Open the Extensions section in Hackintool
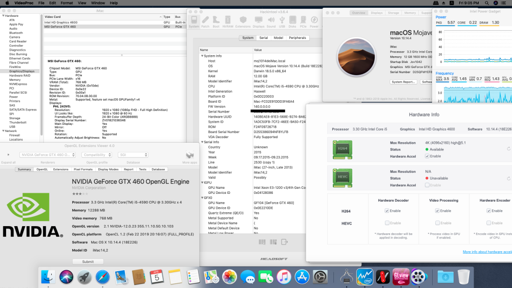Screen dimensions: 512x288 (243, 22)
